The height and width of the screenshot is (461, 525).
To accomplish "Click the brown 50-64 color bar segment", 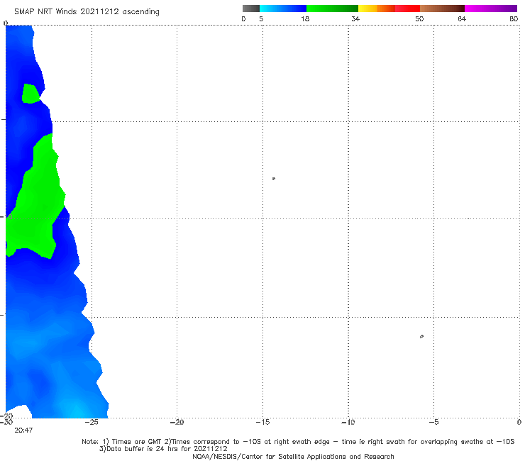I will click(x=442, y=9).
